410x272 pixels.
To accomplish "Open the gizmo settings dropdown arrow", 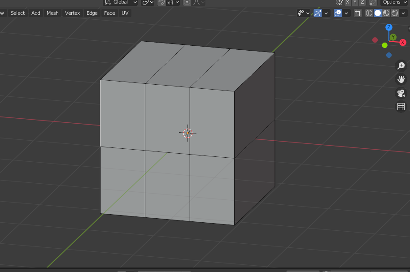I will point(326,13).
